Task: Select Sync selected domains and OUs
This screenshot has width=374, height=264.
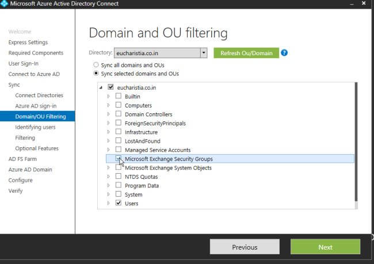Action: [x=96, y=74]
